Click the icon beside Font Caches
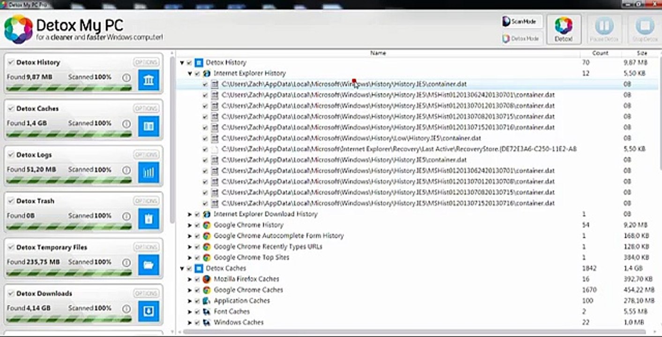 click(207, 312)
